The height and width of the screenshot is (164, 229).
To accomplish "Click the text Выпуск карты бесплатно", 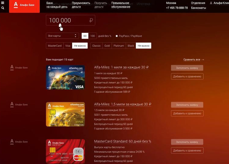I will pyautogui.click(x=109, y=147).
